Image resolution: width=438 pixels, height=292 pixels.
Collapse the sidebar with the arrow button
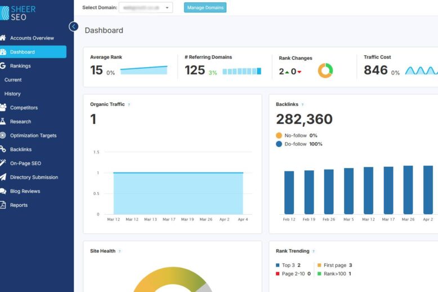(x=73, y=26)
